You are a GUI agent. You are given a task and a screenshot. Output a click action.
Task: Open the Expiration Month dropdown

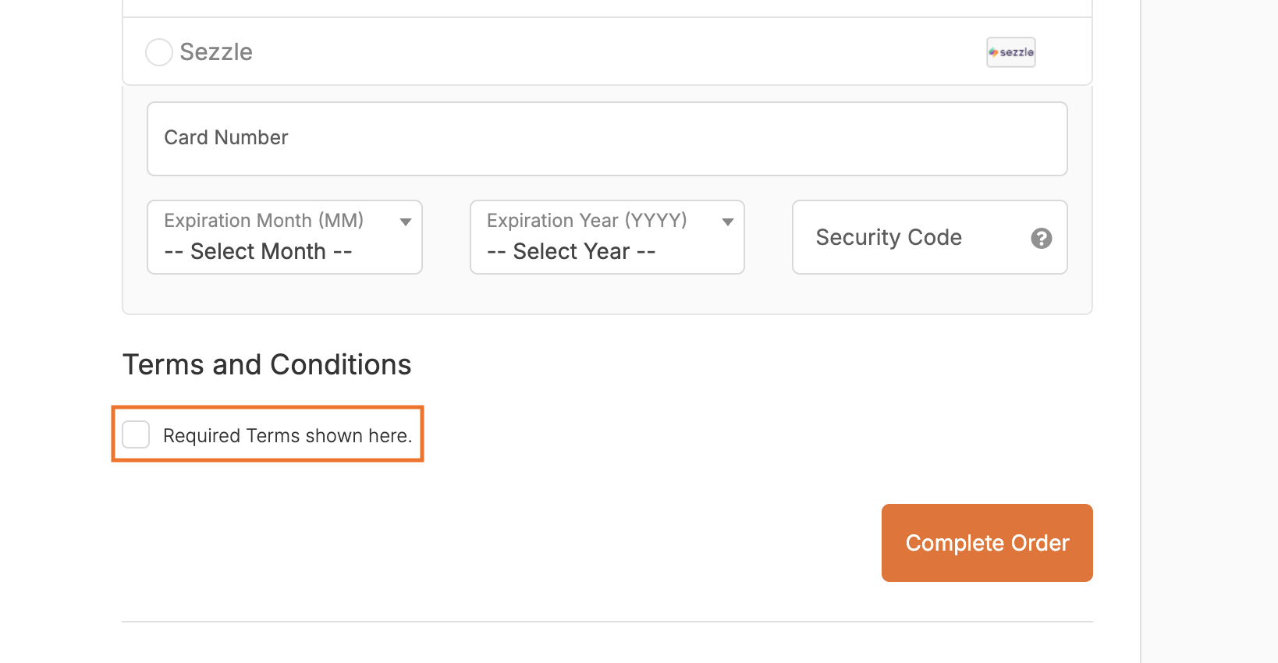tap(284, 237)
